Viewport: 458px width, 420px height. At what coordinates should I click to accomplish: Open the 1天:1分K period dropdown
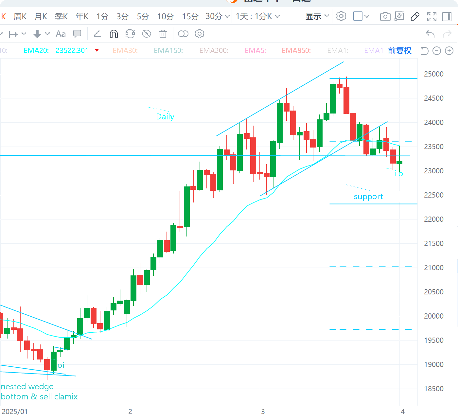[258, 16]
